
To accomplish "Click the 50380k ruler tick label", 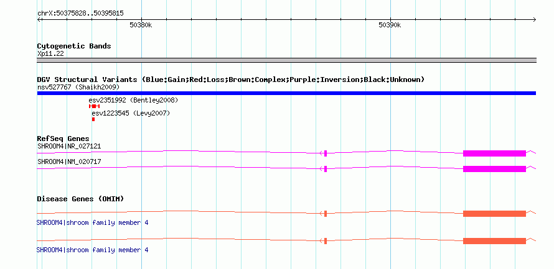I will click(141, 25).
